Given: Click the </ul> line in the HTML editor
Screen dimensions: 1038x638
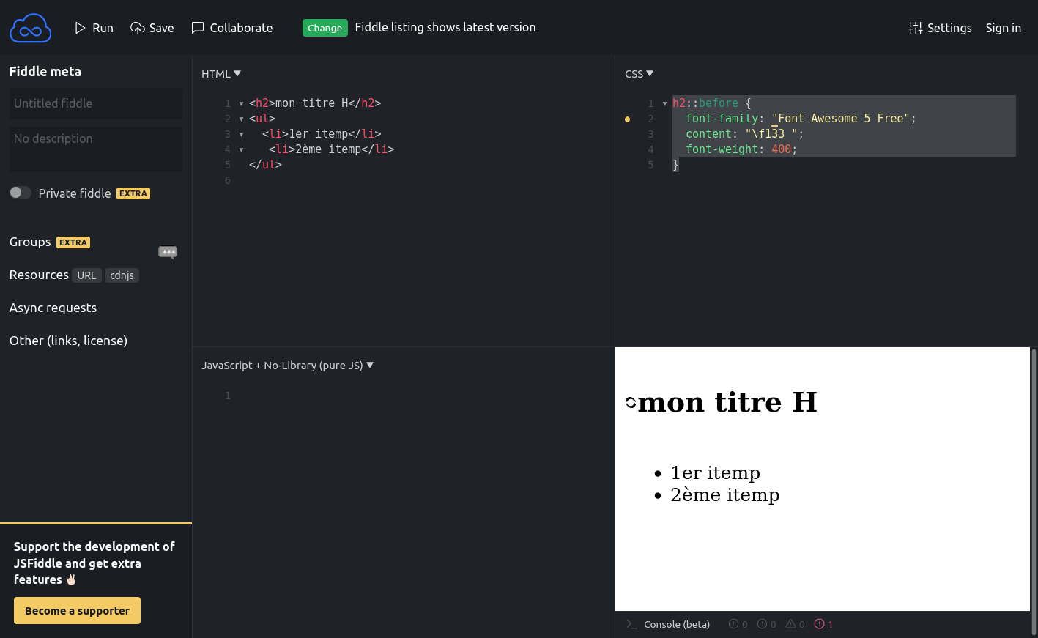Looking at the screenshot, I should tap(265, 165).
